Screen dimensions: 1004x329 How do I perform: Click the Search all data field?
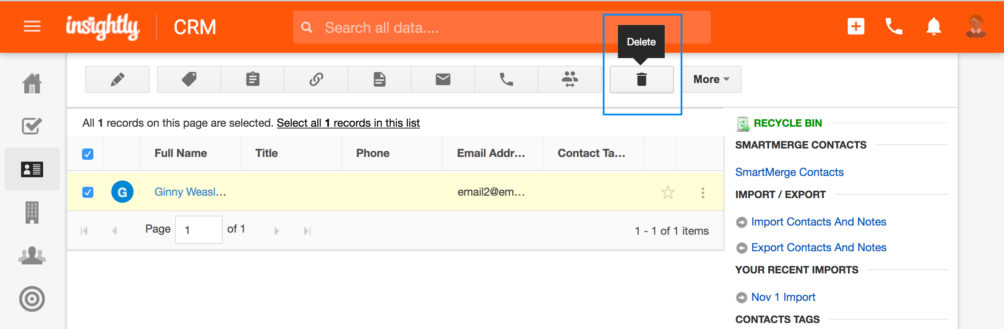pos(502,27)
